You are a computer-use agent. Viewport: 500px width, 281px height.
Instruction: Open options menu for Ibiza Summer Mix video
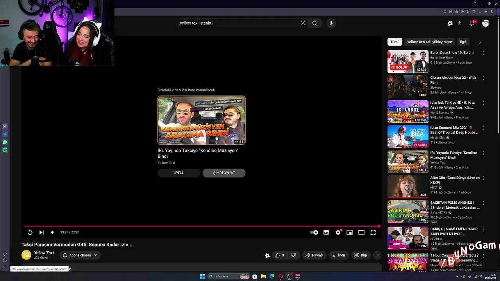click(484, 128)
